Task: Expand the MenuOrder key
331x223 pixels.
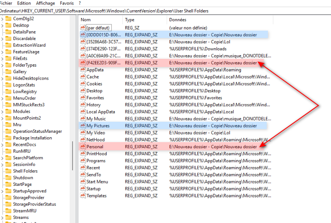Action: pyautogui.click(x=2, y=98)
